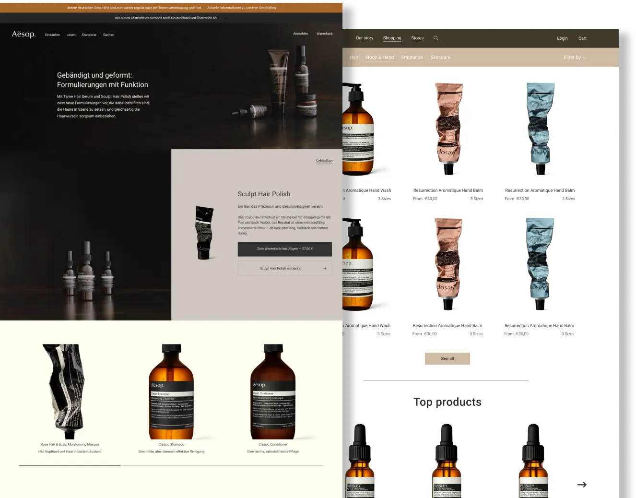Open the Einkaufen menu
The image size is (636, 498).
52,35
